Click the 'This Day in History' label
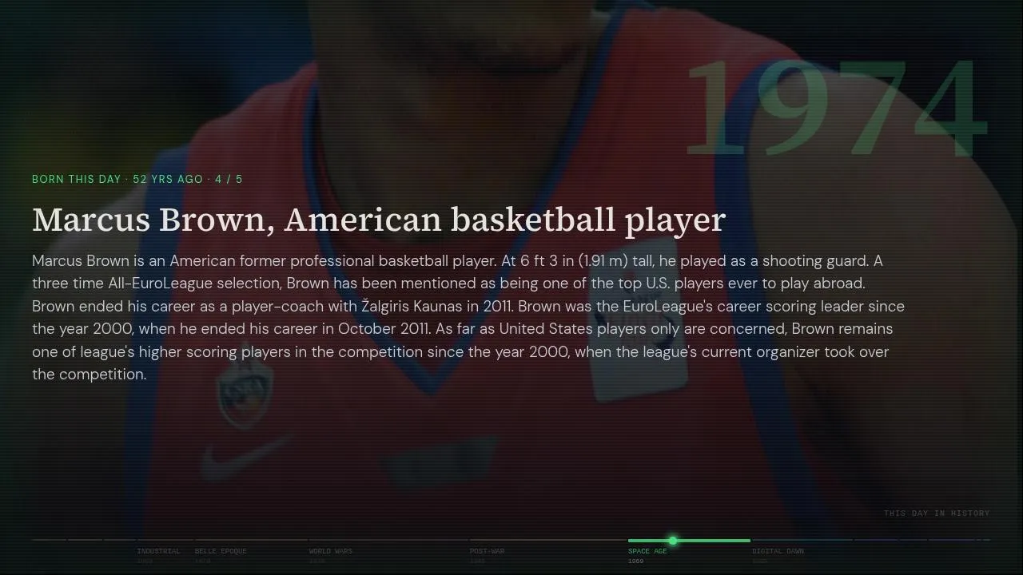This screenshot has height=575, width=1023. click(937, 514)
